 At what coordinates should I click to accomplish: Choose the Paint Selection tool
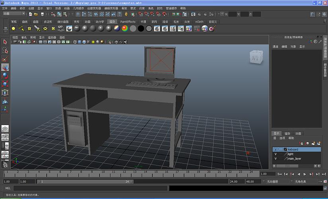[x=5, y=59]
